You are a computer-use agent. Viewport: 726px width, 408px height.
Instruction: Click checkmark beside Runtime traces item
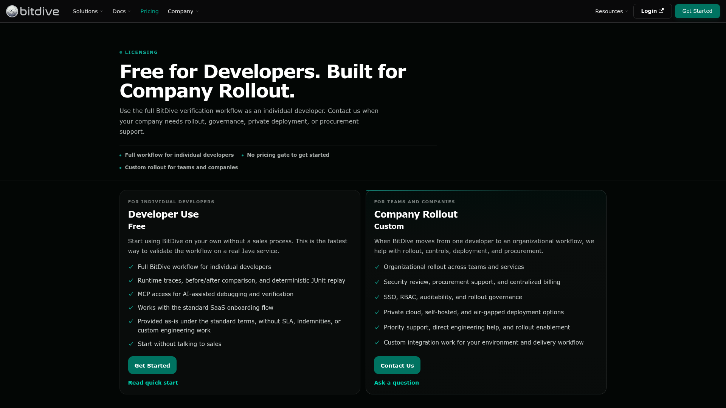click(131, 281)
